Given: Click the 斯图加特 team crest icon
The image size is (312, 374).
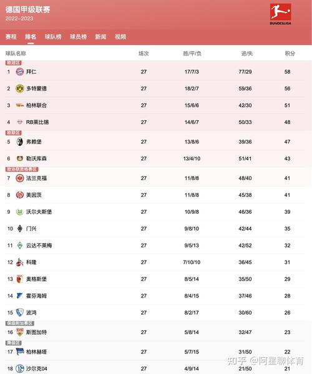Looking at the screenshot, I should pyautogui.click(x=20, y=332).
